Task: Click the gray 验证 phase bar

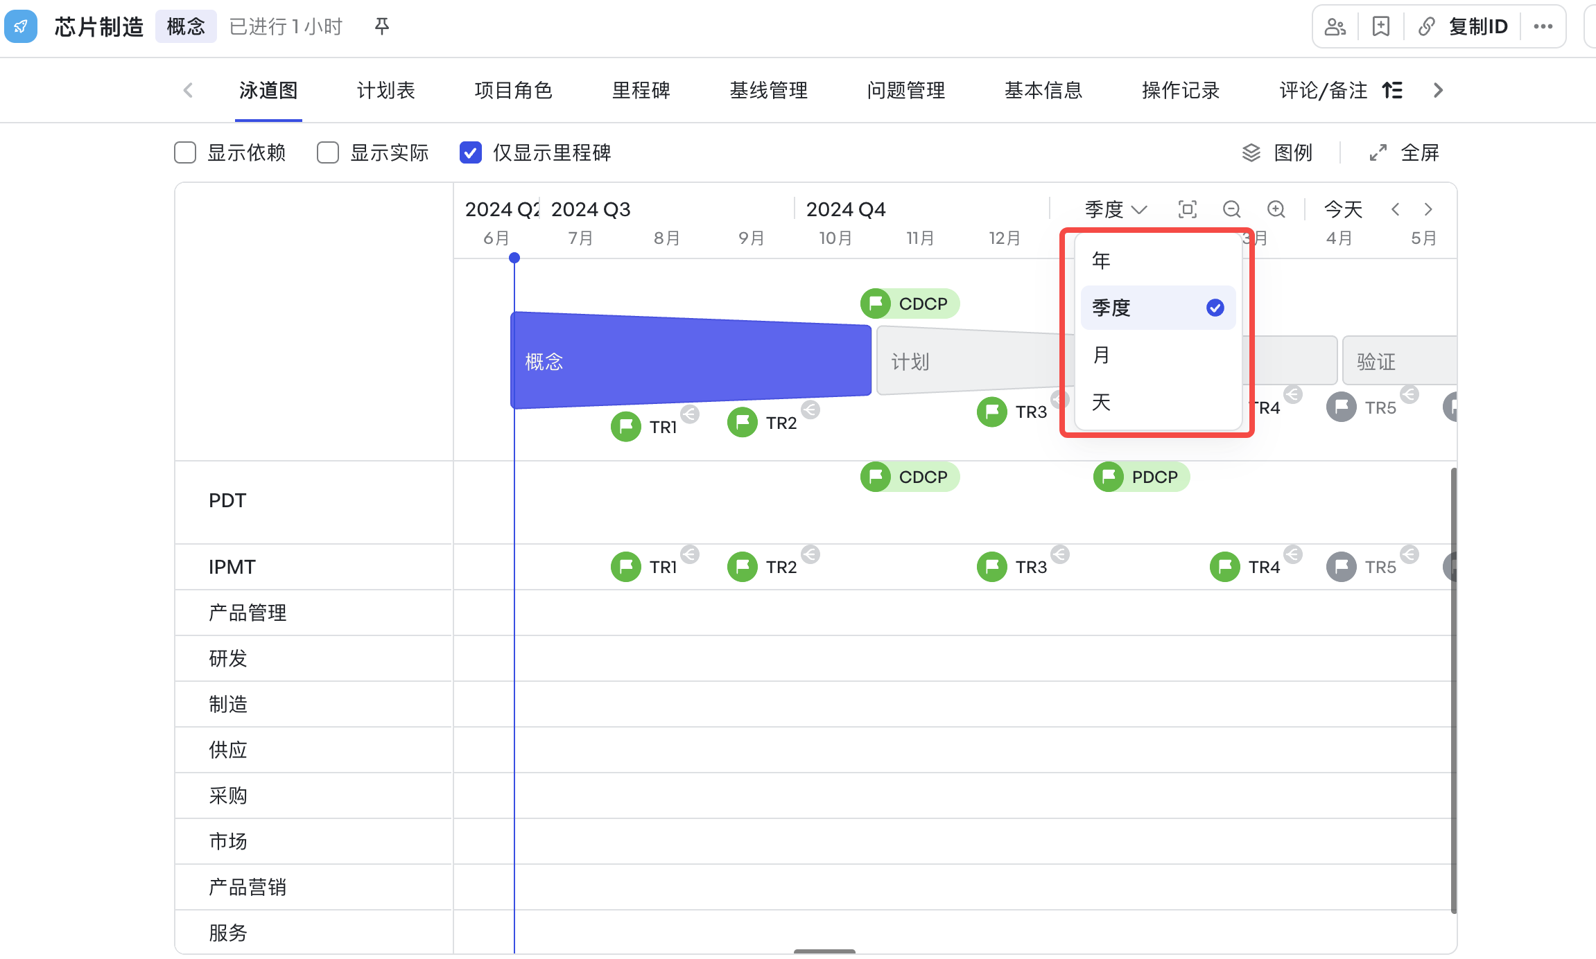Action: pos(1399,360)
